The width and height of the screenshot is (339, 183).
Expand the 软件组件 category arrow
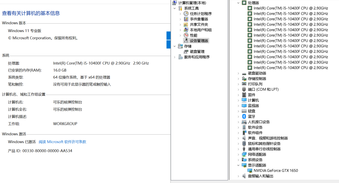pos(239,133)
